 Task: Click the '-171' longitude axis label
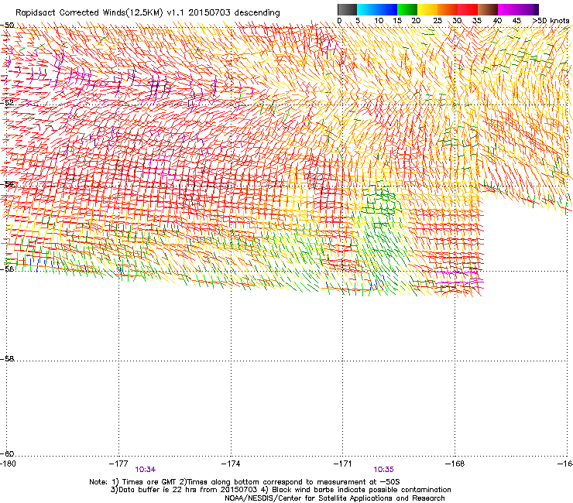pos(342,464)
